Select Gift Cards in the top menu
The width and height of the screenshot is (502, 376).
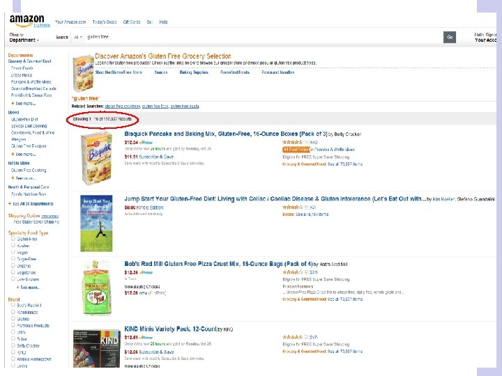tap(132, 22)
